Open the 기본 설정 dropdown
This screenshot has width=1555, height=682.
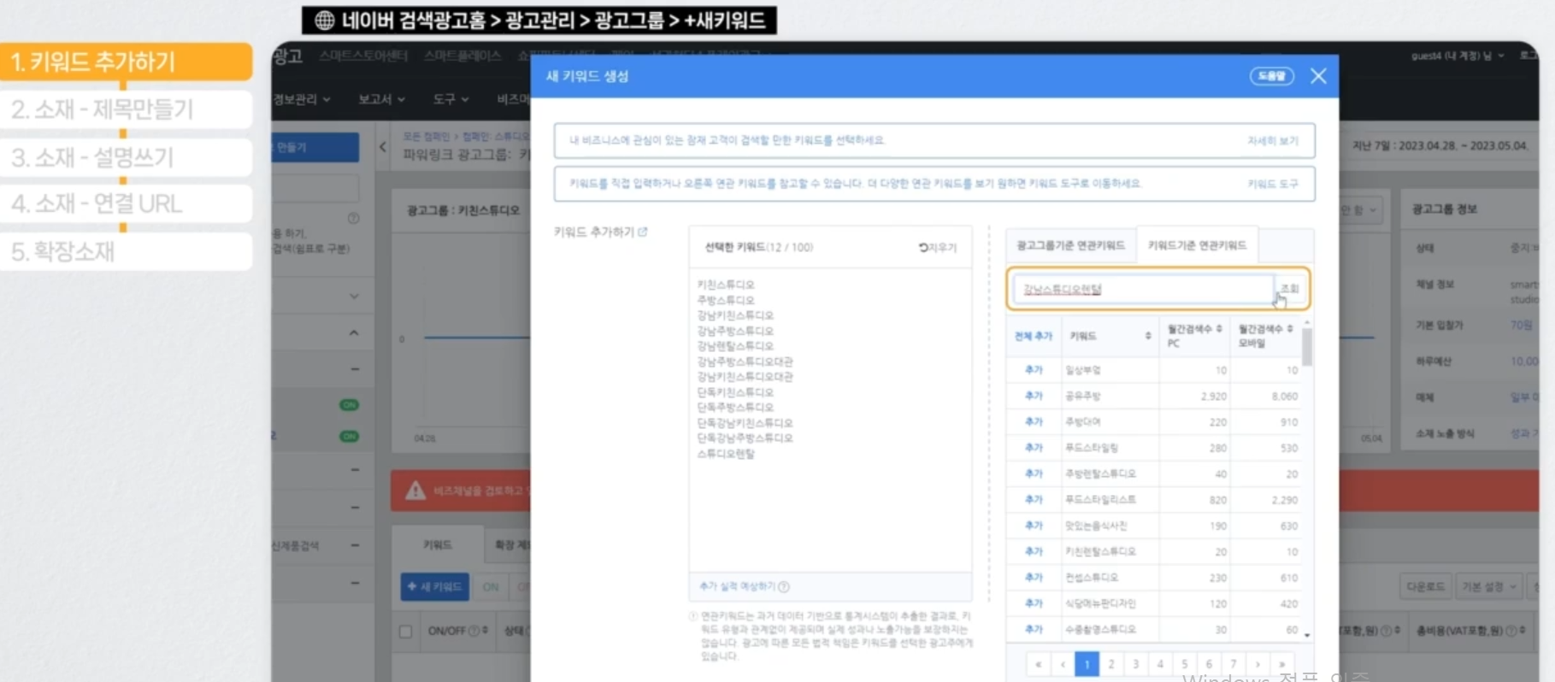[x=1489, y=587]
